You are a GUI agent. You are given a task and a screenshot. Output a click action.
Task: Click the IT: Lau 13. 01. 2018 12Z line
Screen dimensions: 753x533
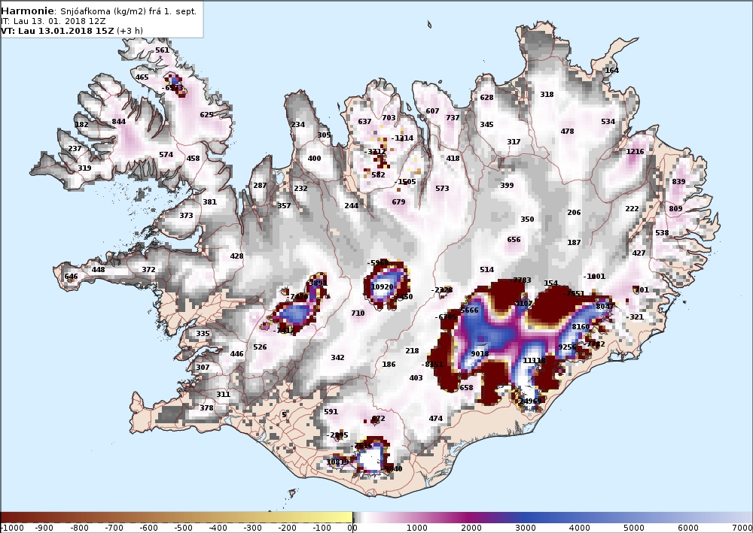pyautogui.click(x=53, y=21)
